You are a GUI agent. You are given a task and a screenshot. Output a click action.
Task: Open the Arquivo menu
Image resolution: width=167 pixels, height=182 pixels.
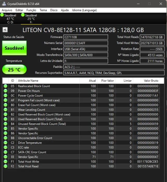click(x=7, y=10)
